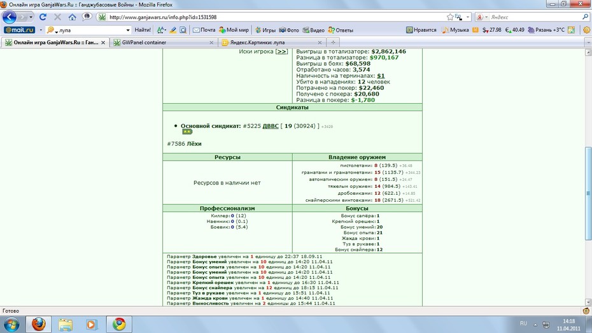Image resolution: width=592 pixels, height=333 pixels.
Task: Open the list all tabs dropdown arrow
Action: [x=588, y=43]
